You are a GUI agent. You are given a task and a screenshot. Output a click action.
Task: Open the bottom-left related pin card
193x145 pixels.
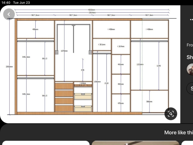[x=46, y=143]
